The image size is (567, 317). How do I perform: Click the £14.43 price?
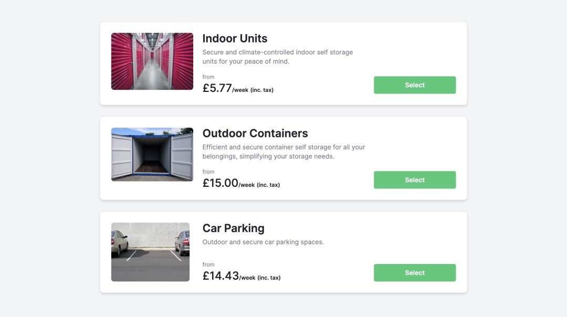220,276
